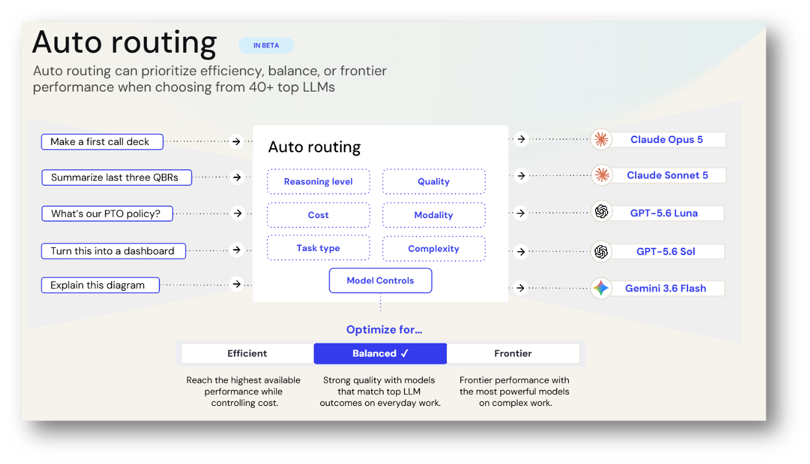810x464 pixels.
Task: Select the Efficient optimization option
Action: point(247,353)
